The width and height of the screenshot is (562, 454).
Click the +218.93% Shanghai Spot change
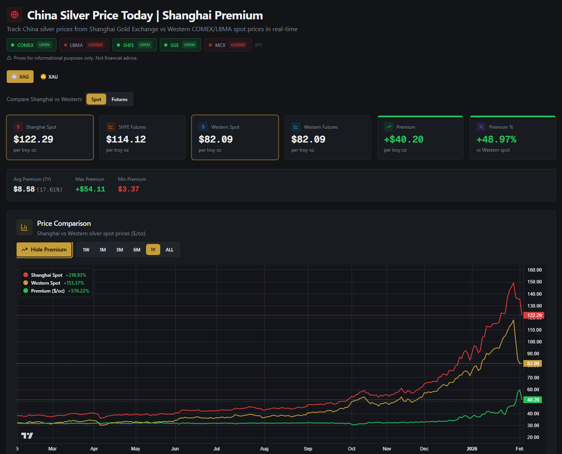click(76, 275)
